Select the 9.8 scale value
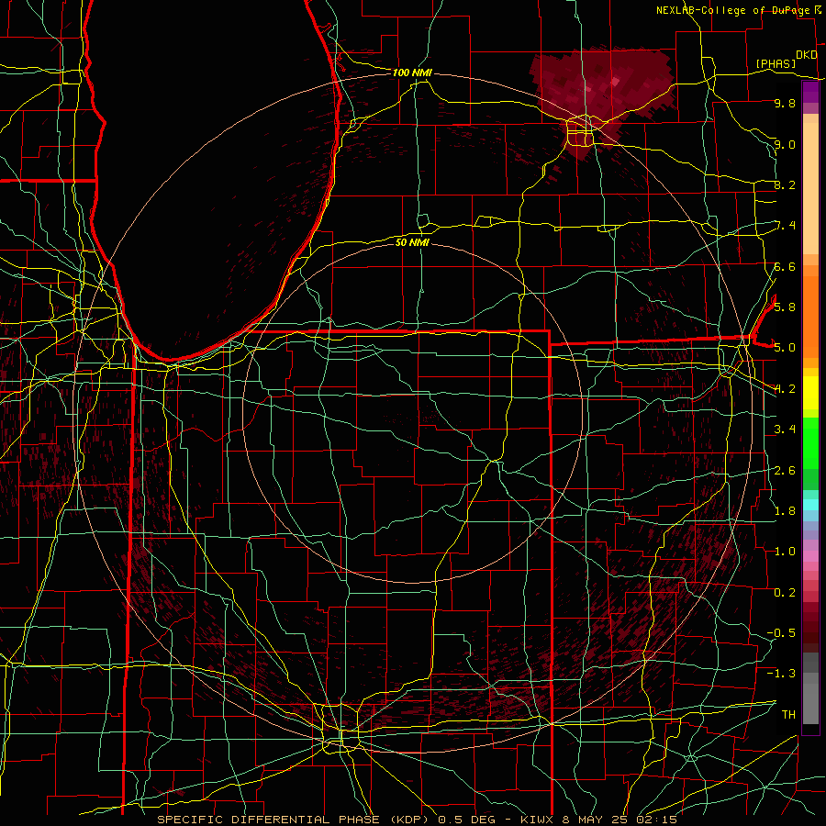The width and height of the screenshot is (826, 826). tap(785, 103)
